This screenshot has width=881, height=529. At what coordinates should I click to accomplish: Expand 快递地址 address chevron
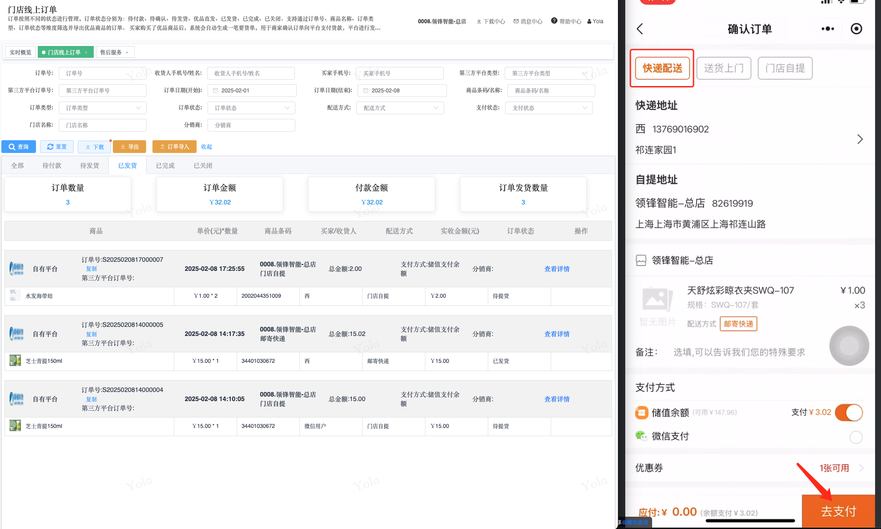860,139
